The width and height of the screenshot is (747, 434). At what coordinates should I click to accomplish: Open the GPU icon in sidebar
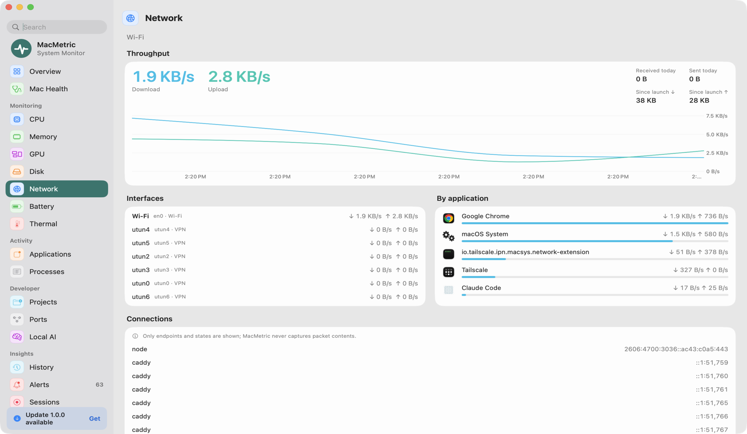pyautogui.click(x=17, y=154)
